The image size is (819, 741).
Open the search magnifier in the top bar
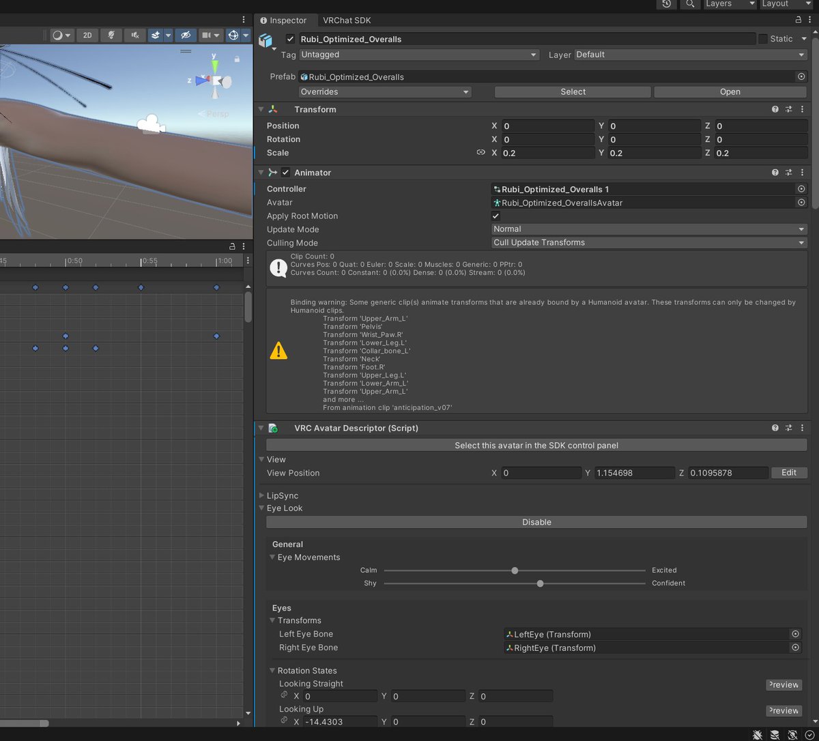[x=691, y=4]
